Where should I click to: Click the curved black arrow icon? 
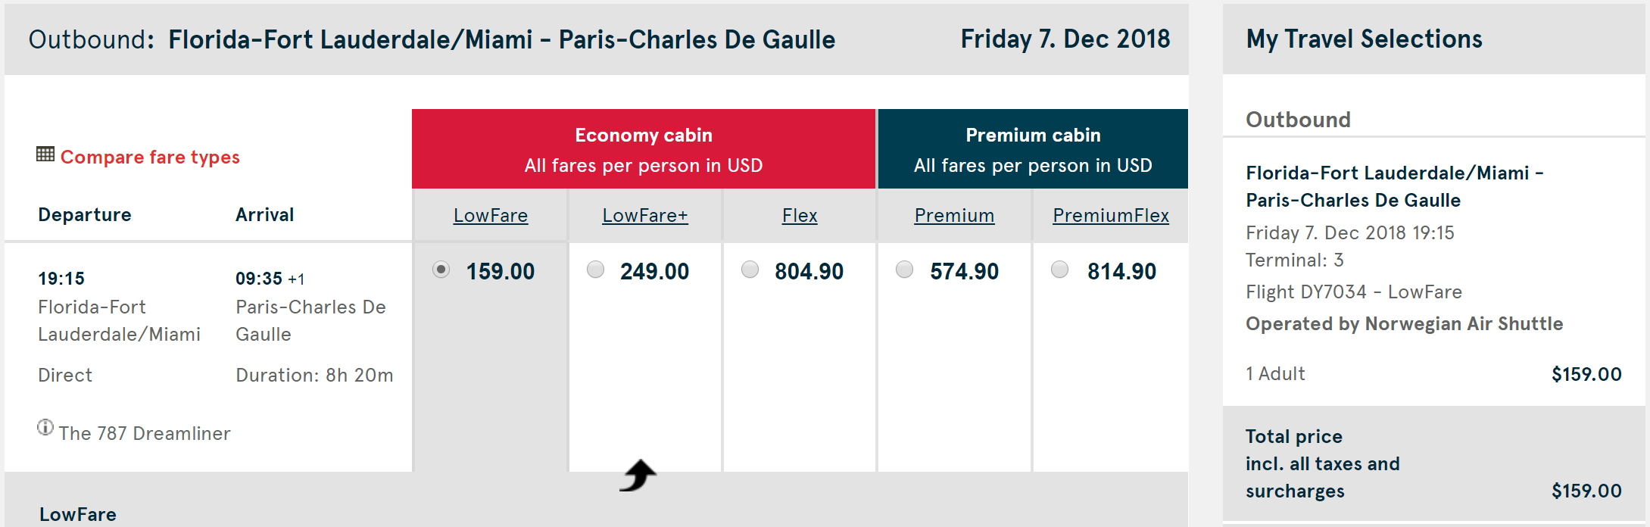click(638, 476)
